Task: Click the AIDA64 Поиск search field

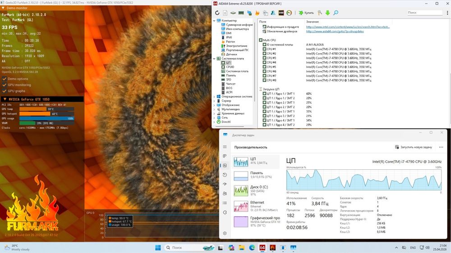Action: [424, 13]
